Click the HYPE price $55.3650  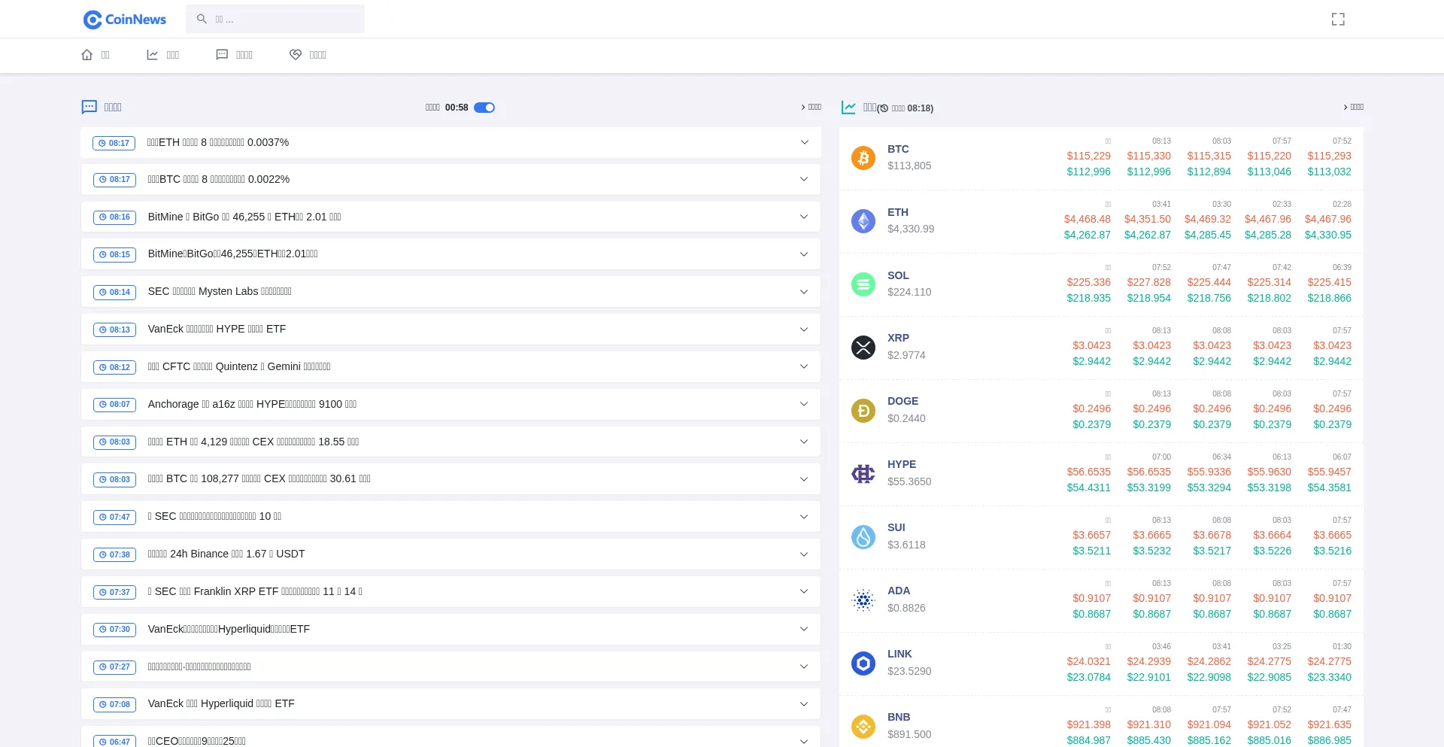pos(909,481)
